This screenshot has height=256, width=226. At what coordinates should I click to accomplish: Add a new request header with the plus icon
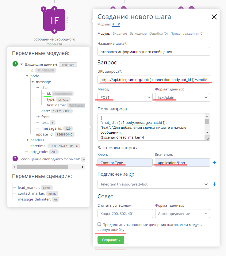click(214, 162)
